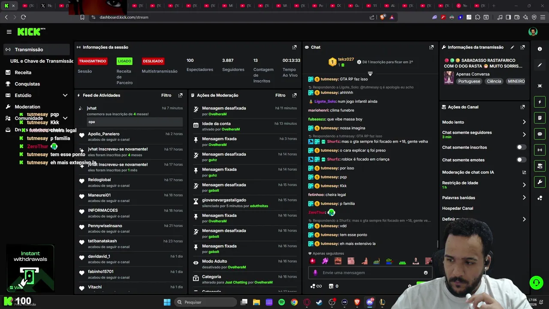Viewport: 549px width, 309px height.
Task: Click the pencil icon in right sidebar
Action: 540,65
